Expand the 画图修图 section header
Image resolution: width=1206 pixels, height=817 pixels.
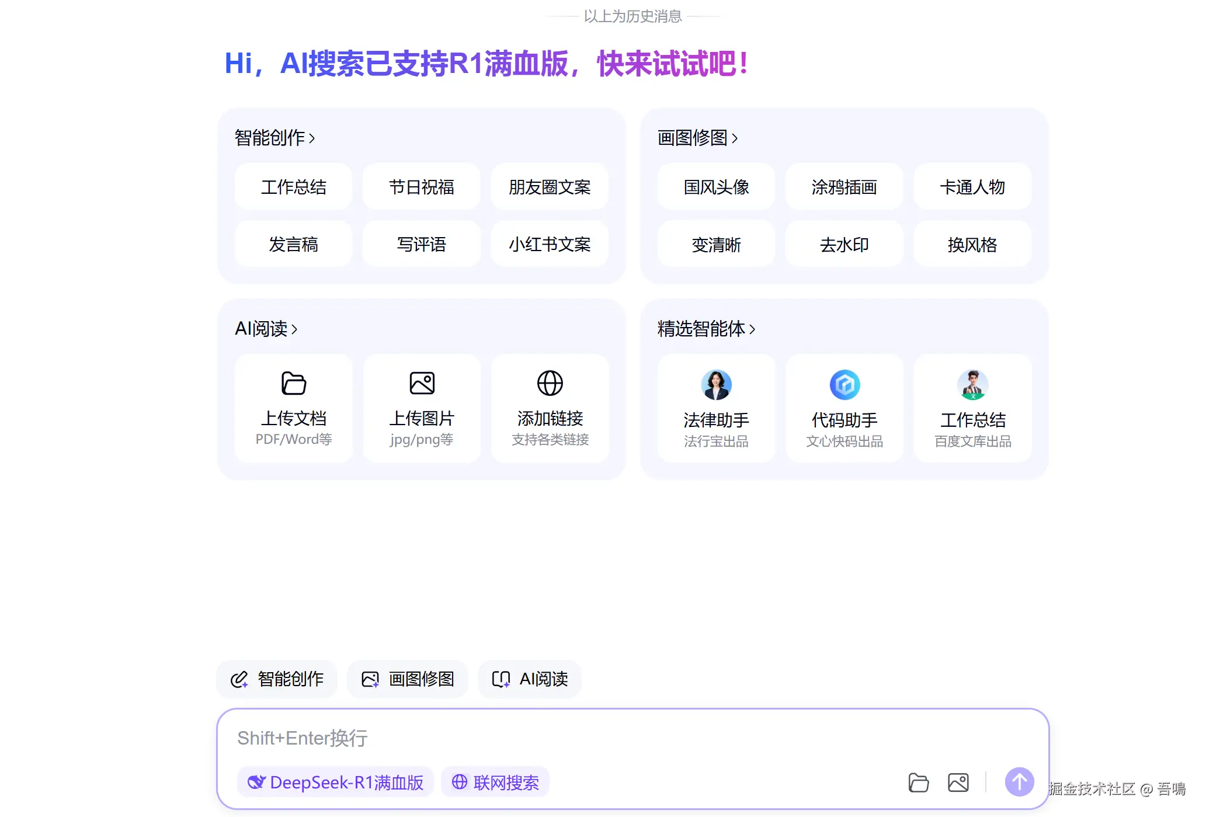click(x=697, y=138)
